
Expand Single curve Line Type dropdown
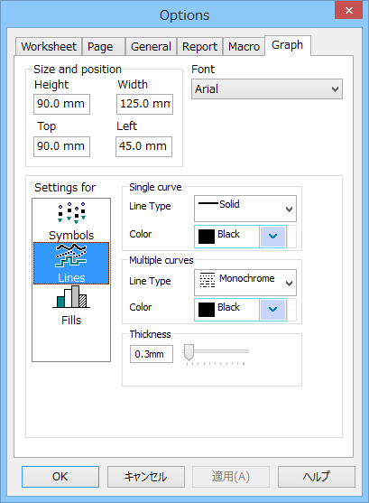coord(245,209)
